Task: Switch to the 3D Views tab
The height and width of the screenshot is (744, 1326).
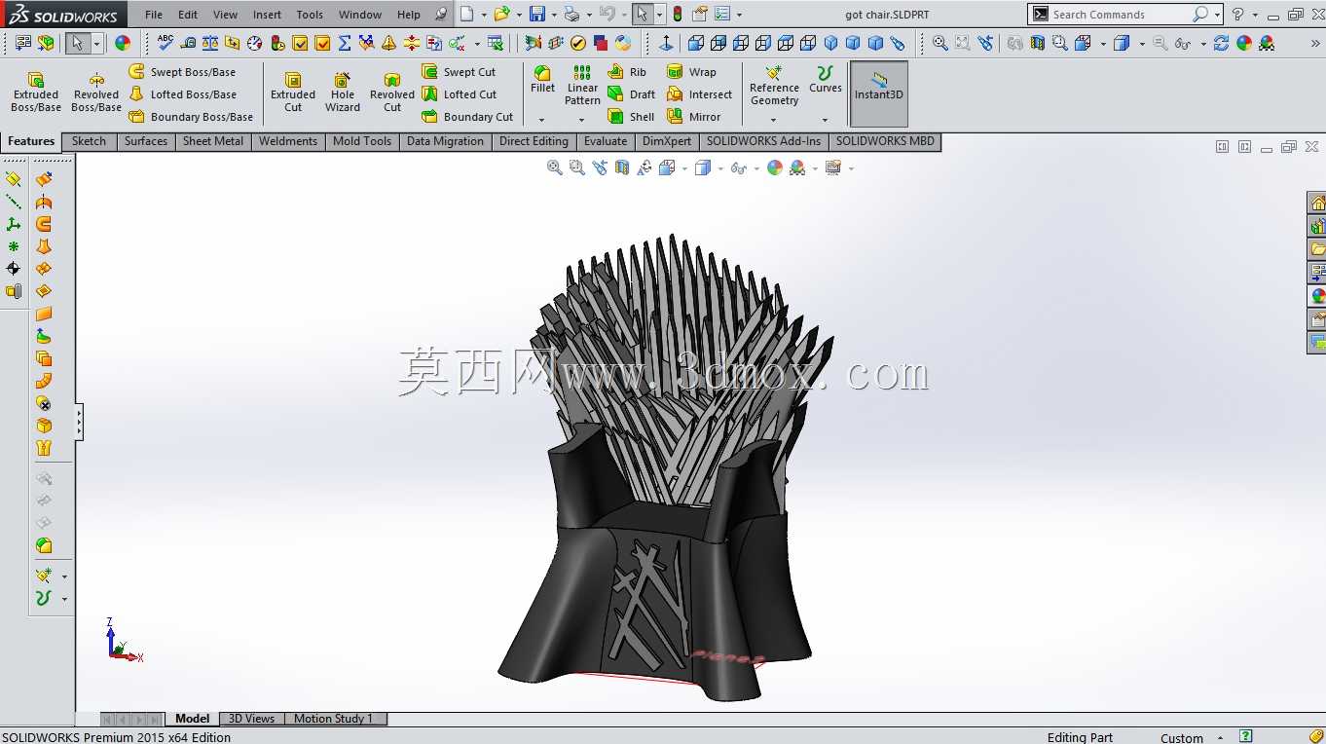Action: tap(252, 719)
